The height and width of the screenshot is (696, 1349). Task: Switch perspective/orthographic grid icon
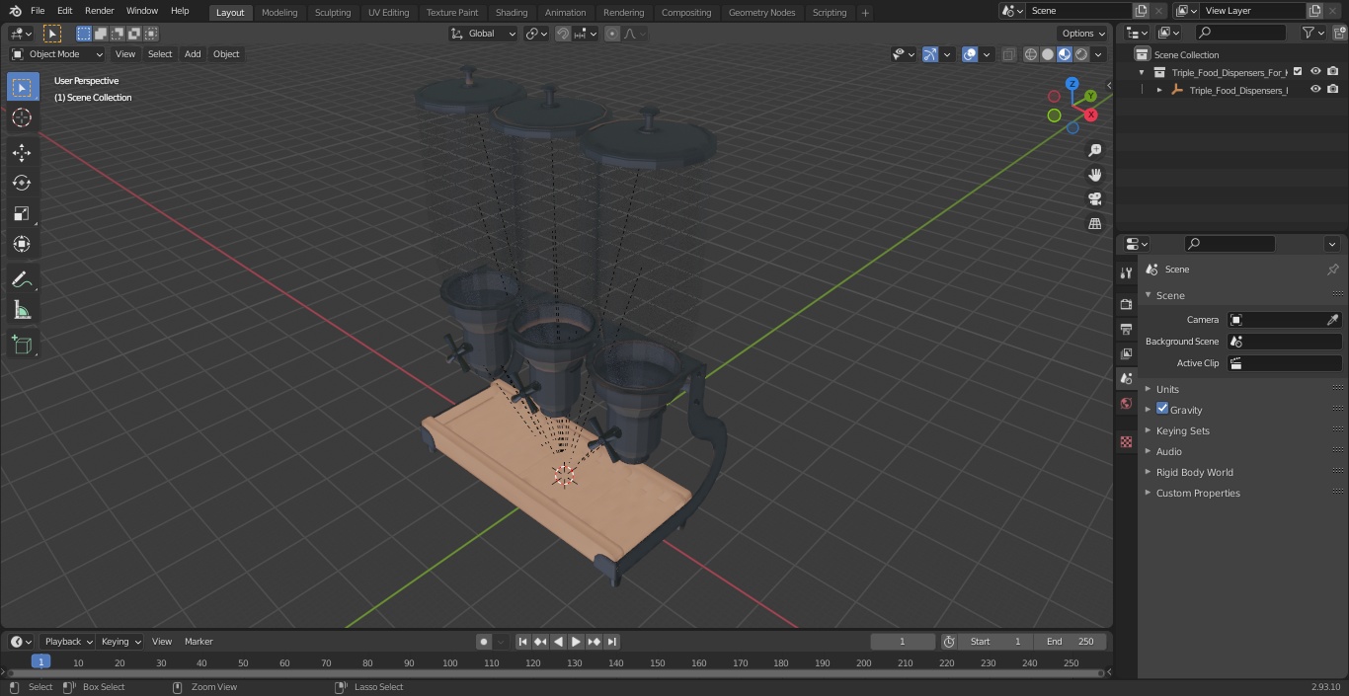1094,224
